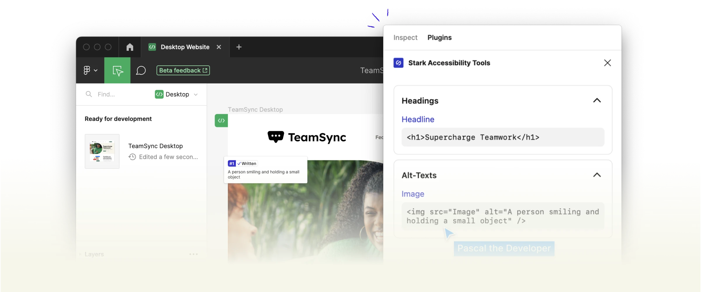Image resolution: width=701 pixels, height=292 pixels.
Task: Open a new tab with the plus icon
Action: pyautogui.click(x=239, y=47)
